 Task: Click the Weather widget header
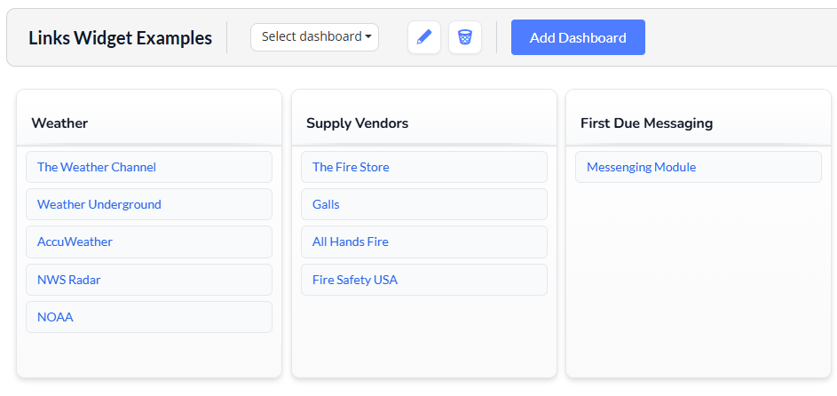[x=59, y=123]
